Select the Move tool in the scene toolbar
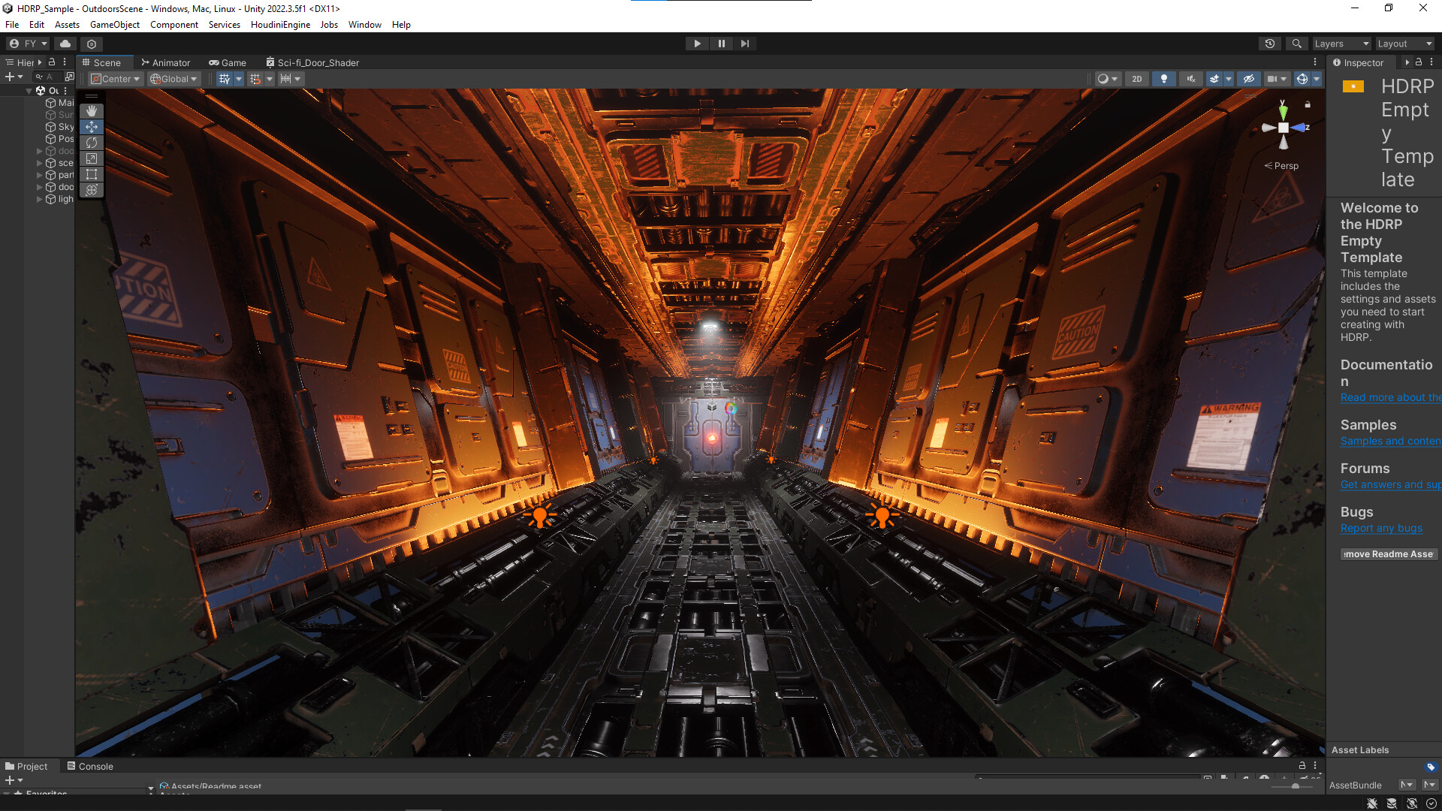 91,127
